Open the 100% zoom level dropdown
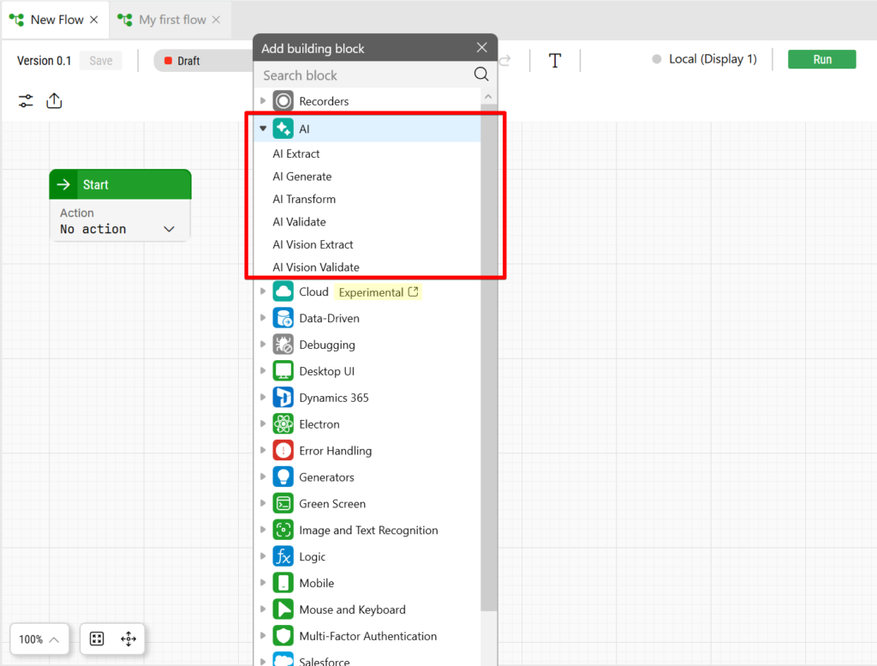877x666 pixels. [x=39, y=639]
